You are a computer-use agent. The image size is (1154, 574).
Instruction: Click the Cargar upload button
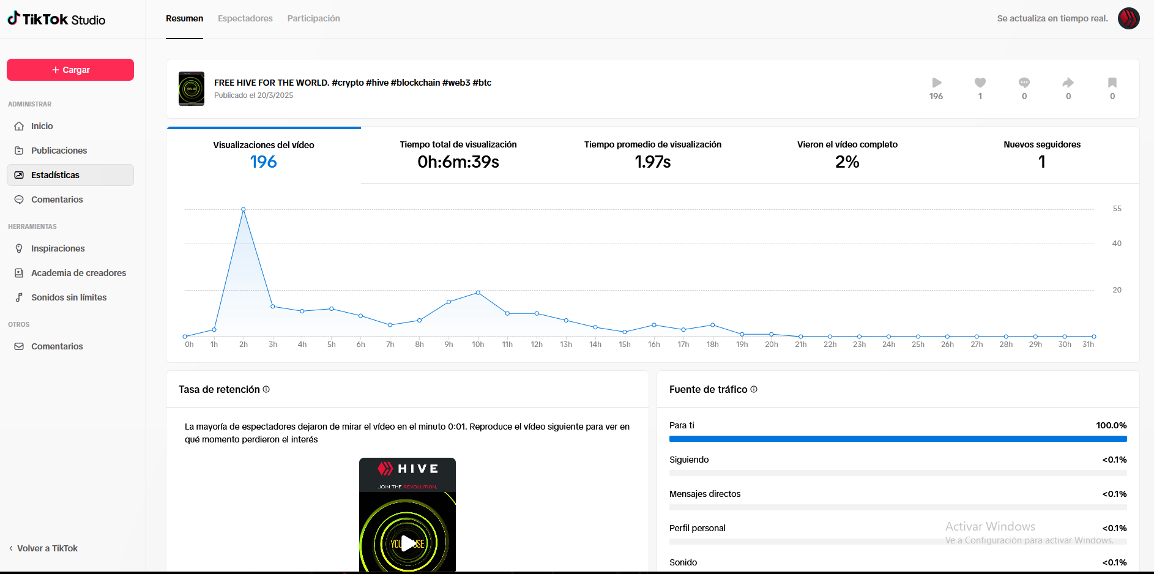coord(70,70)
